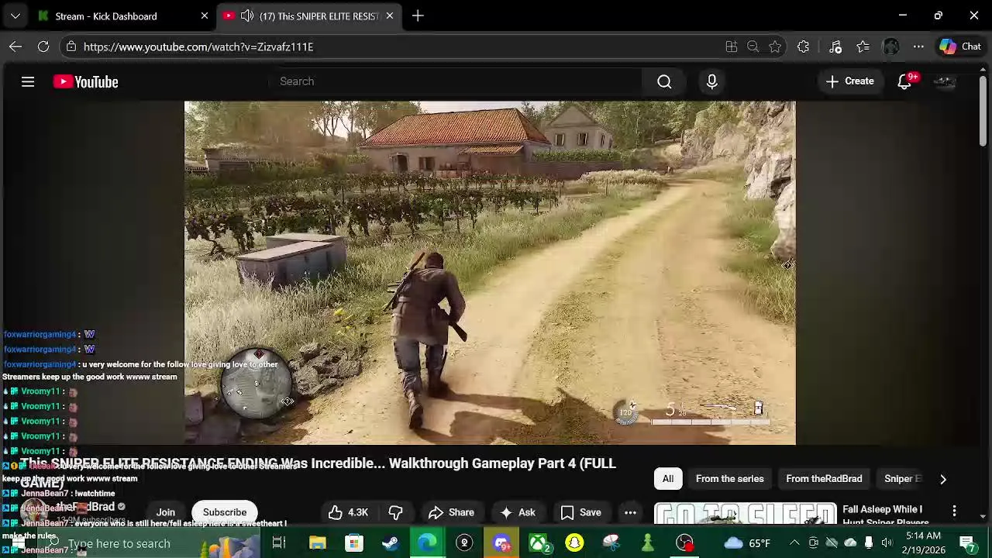Like the video with thumbs up
Screen dimensions: 992x558
(348, 512)
